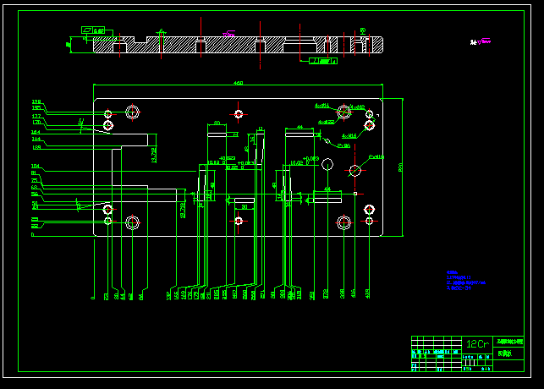This screenshot has width=544, height=389.
Task: Click the bottom-center small hole with red crosshair
Action: click(239, 221)
